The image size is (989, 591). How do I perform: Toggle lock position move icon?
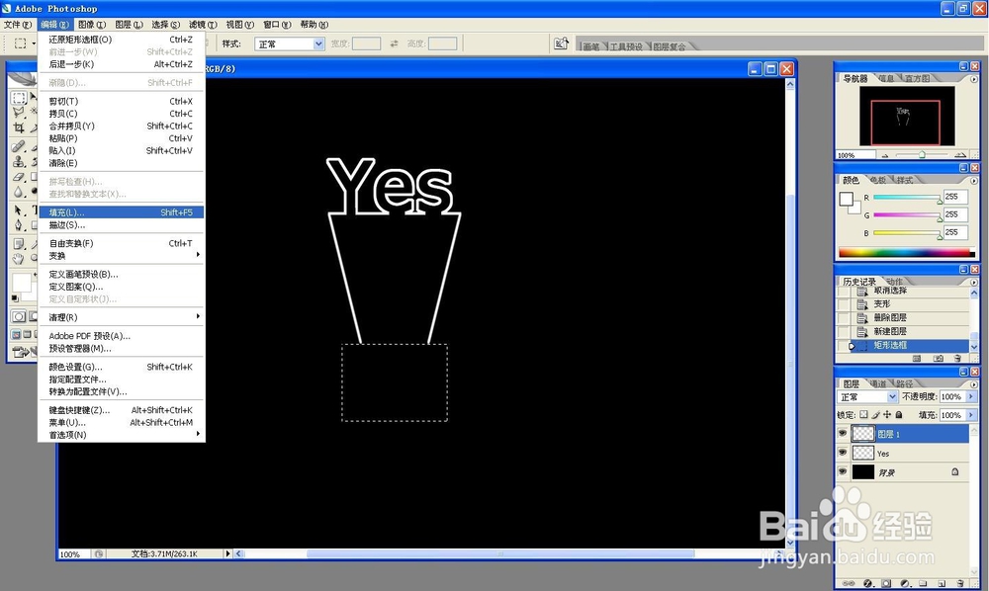coord(887,414)
